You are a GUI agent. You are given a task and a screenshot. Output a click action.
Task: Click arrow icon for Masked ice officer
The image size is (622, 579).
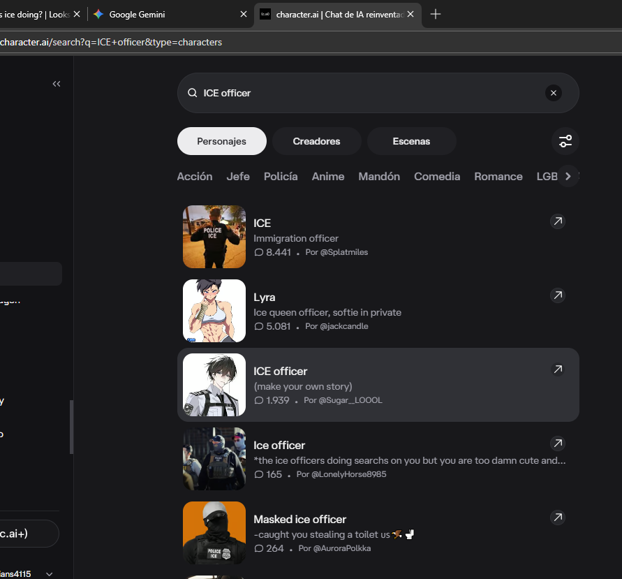coord(557,518)
